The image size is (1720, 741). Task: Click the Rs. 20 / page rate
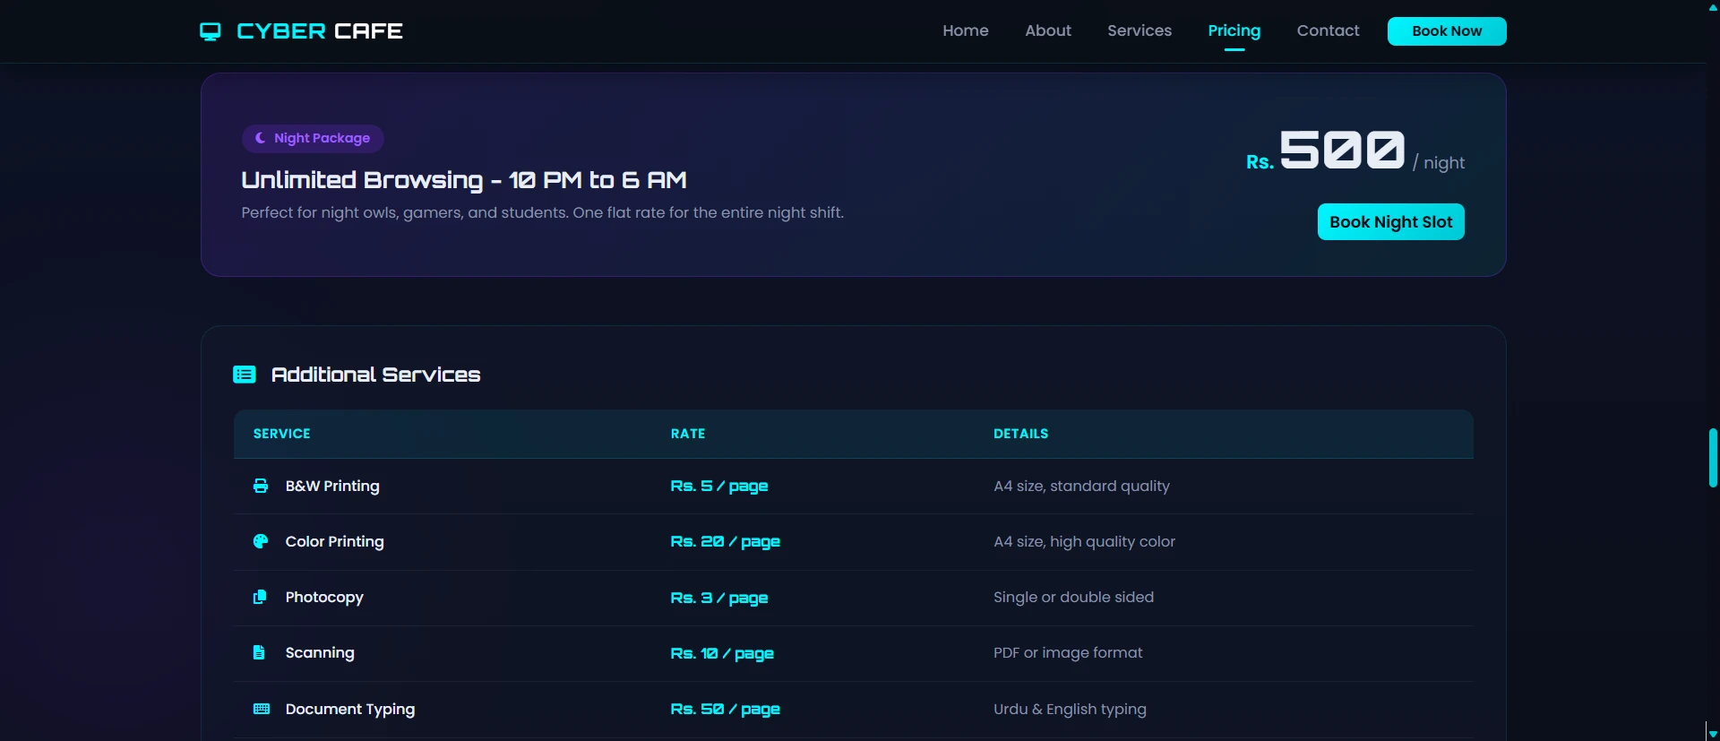coord(726,541)
